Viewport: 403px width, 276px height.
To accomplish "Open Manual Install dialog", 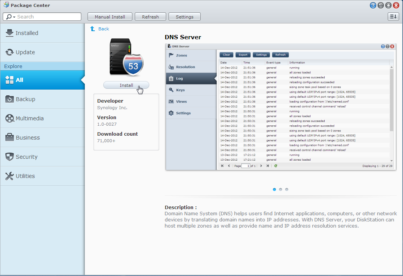I will pyautogui.click(x=110, y=17).
